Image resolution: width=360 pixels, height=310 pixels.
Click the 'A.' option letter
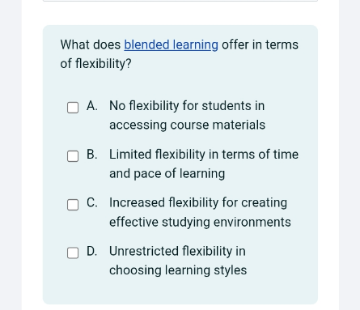tap(92, 106)
